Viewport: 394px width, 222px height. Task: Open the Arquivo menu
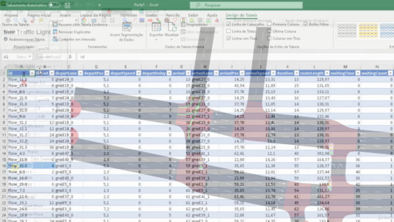click(11, 15)
